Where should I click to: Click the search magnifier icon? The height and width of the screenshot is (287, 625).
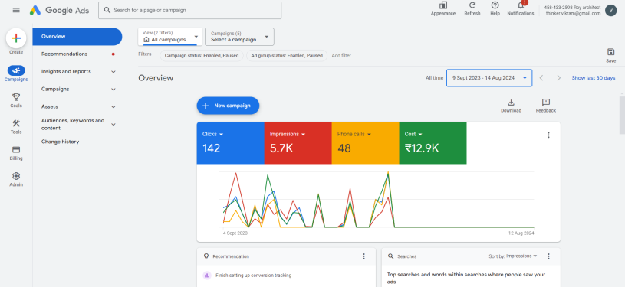coord(107,11)
